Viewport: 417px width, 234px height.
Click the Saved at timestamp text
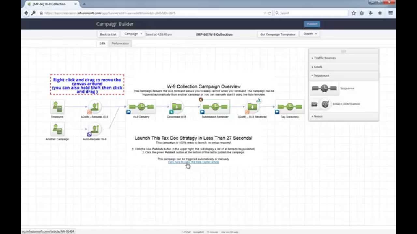coord(159,34)
